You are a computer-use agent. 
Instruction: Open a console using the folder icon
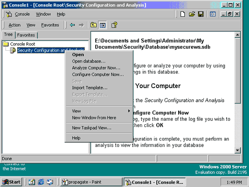point(191,14)
